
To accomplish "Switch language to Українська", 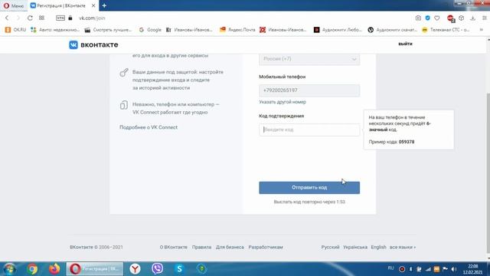I will 355,247.
